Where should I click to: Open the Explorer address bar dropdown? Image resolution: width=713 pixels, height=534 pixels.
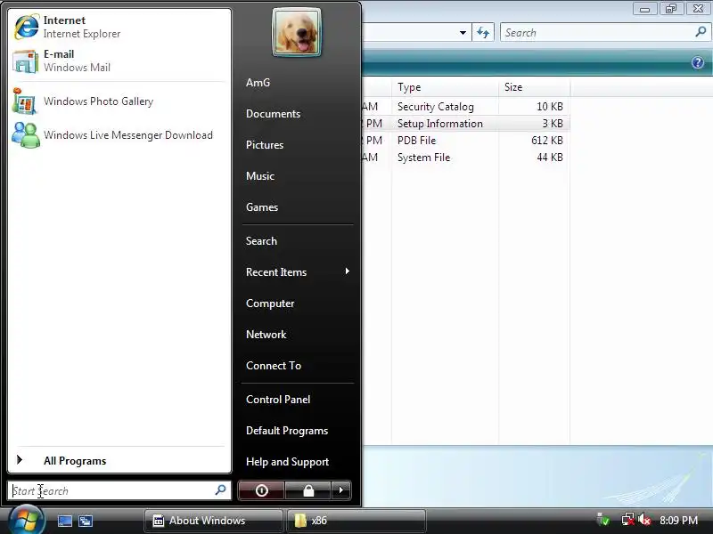(463, 33)
